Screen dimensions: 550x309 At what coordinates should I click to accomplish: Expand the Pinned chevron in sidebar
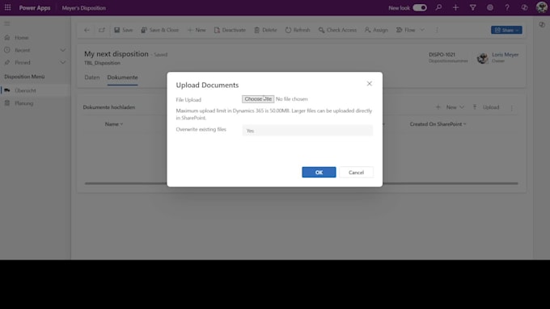(63, 63)
